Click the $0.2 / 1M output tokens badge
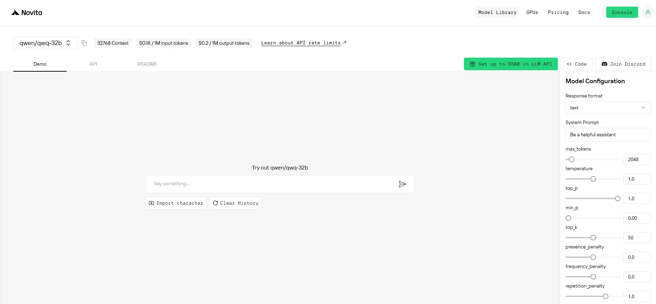656x304 pixels. pyautogui.click(x=224, y=43)
